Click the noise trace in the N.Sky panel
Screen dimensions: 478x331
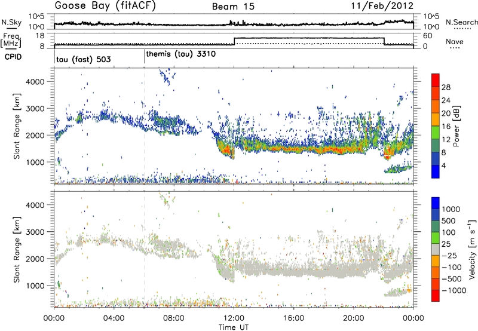[234, 24]
